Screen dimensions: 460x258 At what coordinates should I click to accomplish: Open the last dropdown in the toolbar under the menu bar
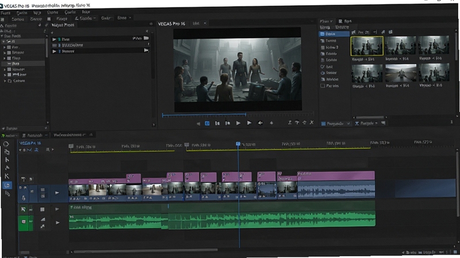click(x=124, y=18)
